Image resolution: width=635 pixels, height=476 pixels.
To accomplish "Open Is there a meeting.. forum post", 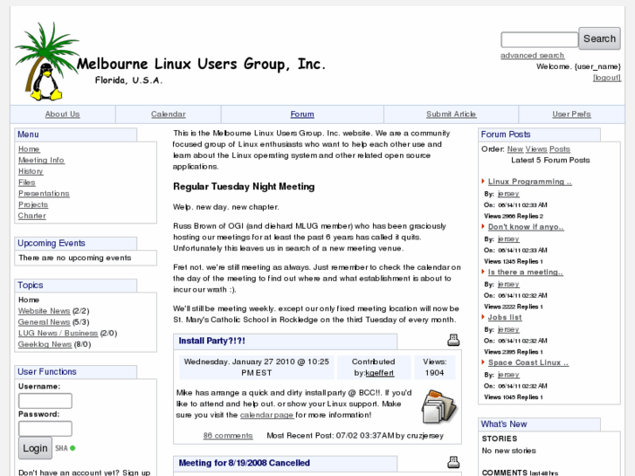I will (x=525, y=272).
